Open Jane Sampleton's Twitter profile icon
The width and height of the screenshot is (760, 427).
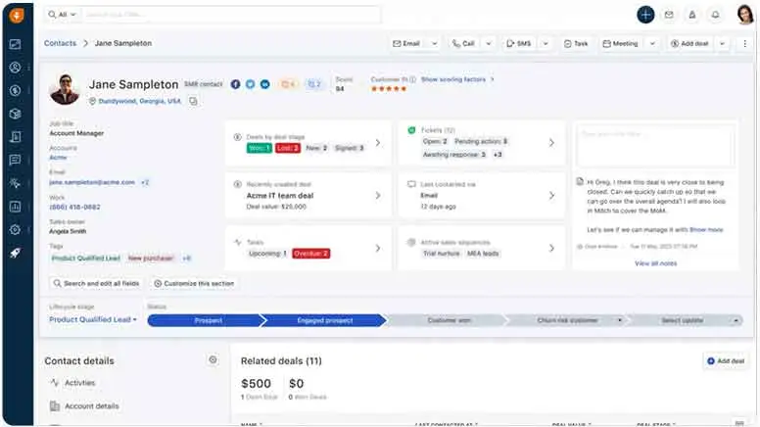pyautogui.click(x=250, y=85)
